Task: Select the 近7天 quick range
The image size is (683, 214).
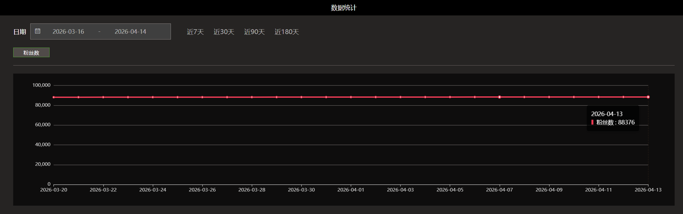Action: pos(195,32)
